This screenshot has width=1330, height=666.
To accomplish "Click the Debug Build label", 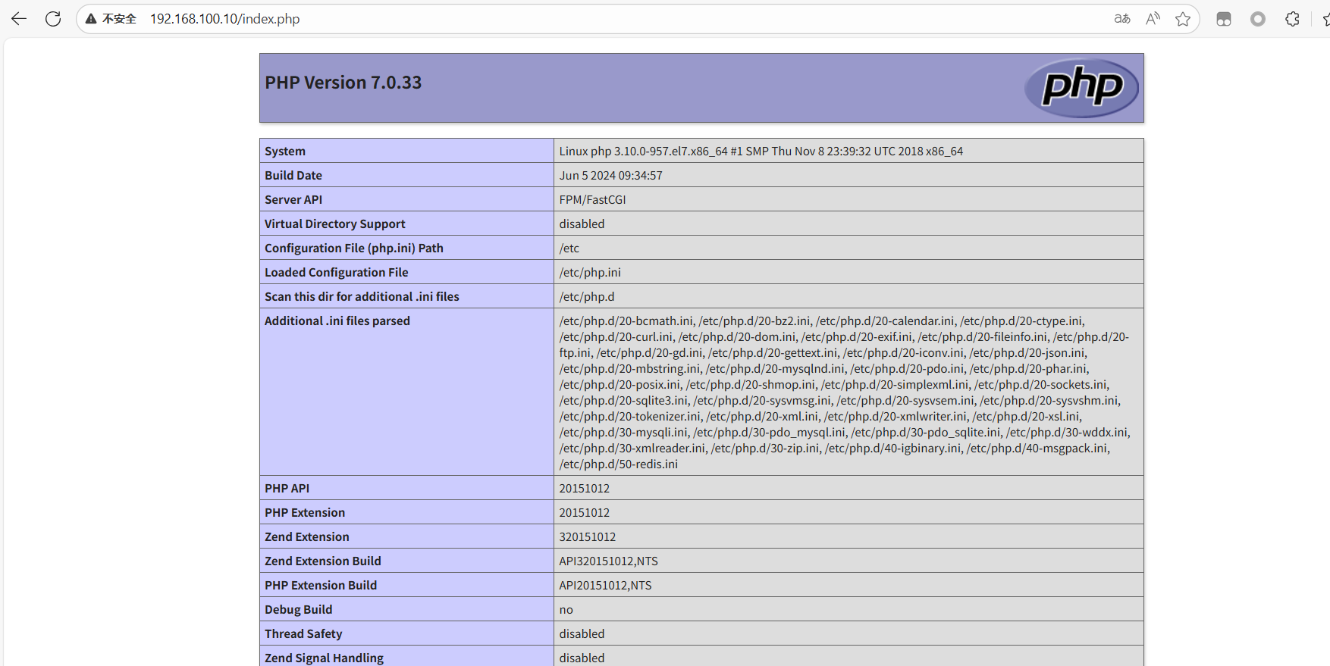I will click(299, 609).
